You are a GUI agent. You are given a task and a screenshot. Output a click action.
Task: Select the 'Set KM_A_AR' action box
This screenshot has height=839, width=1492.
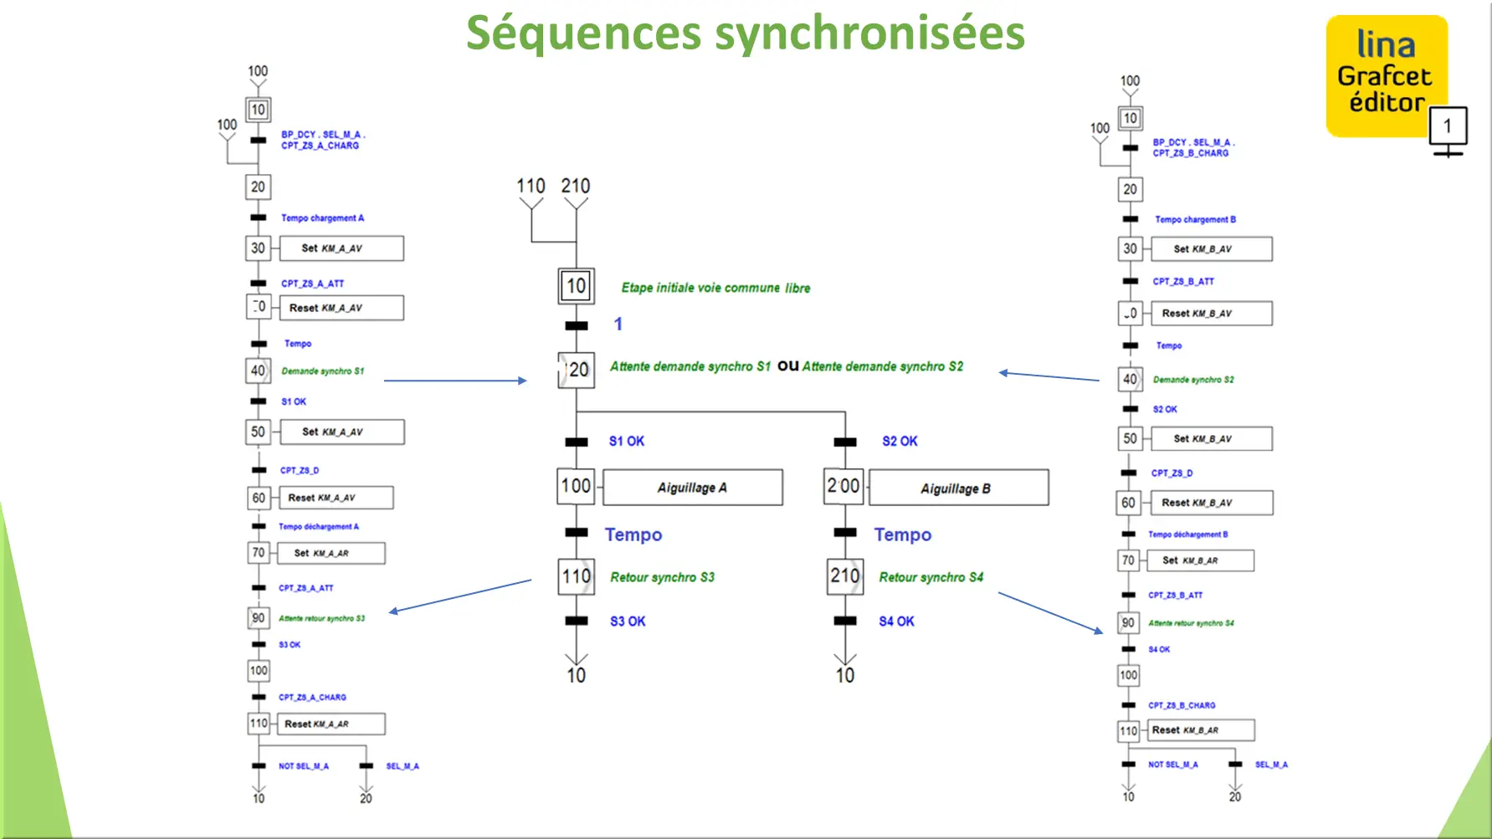point(332,554)
